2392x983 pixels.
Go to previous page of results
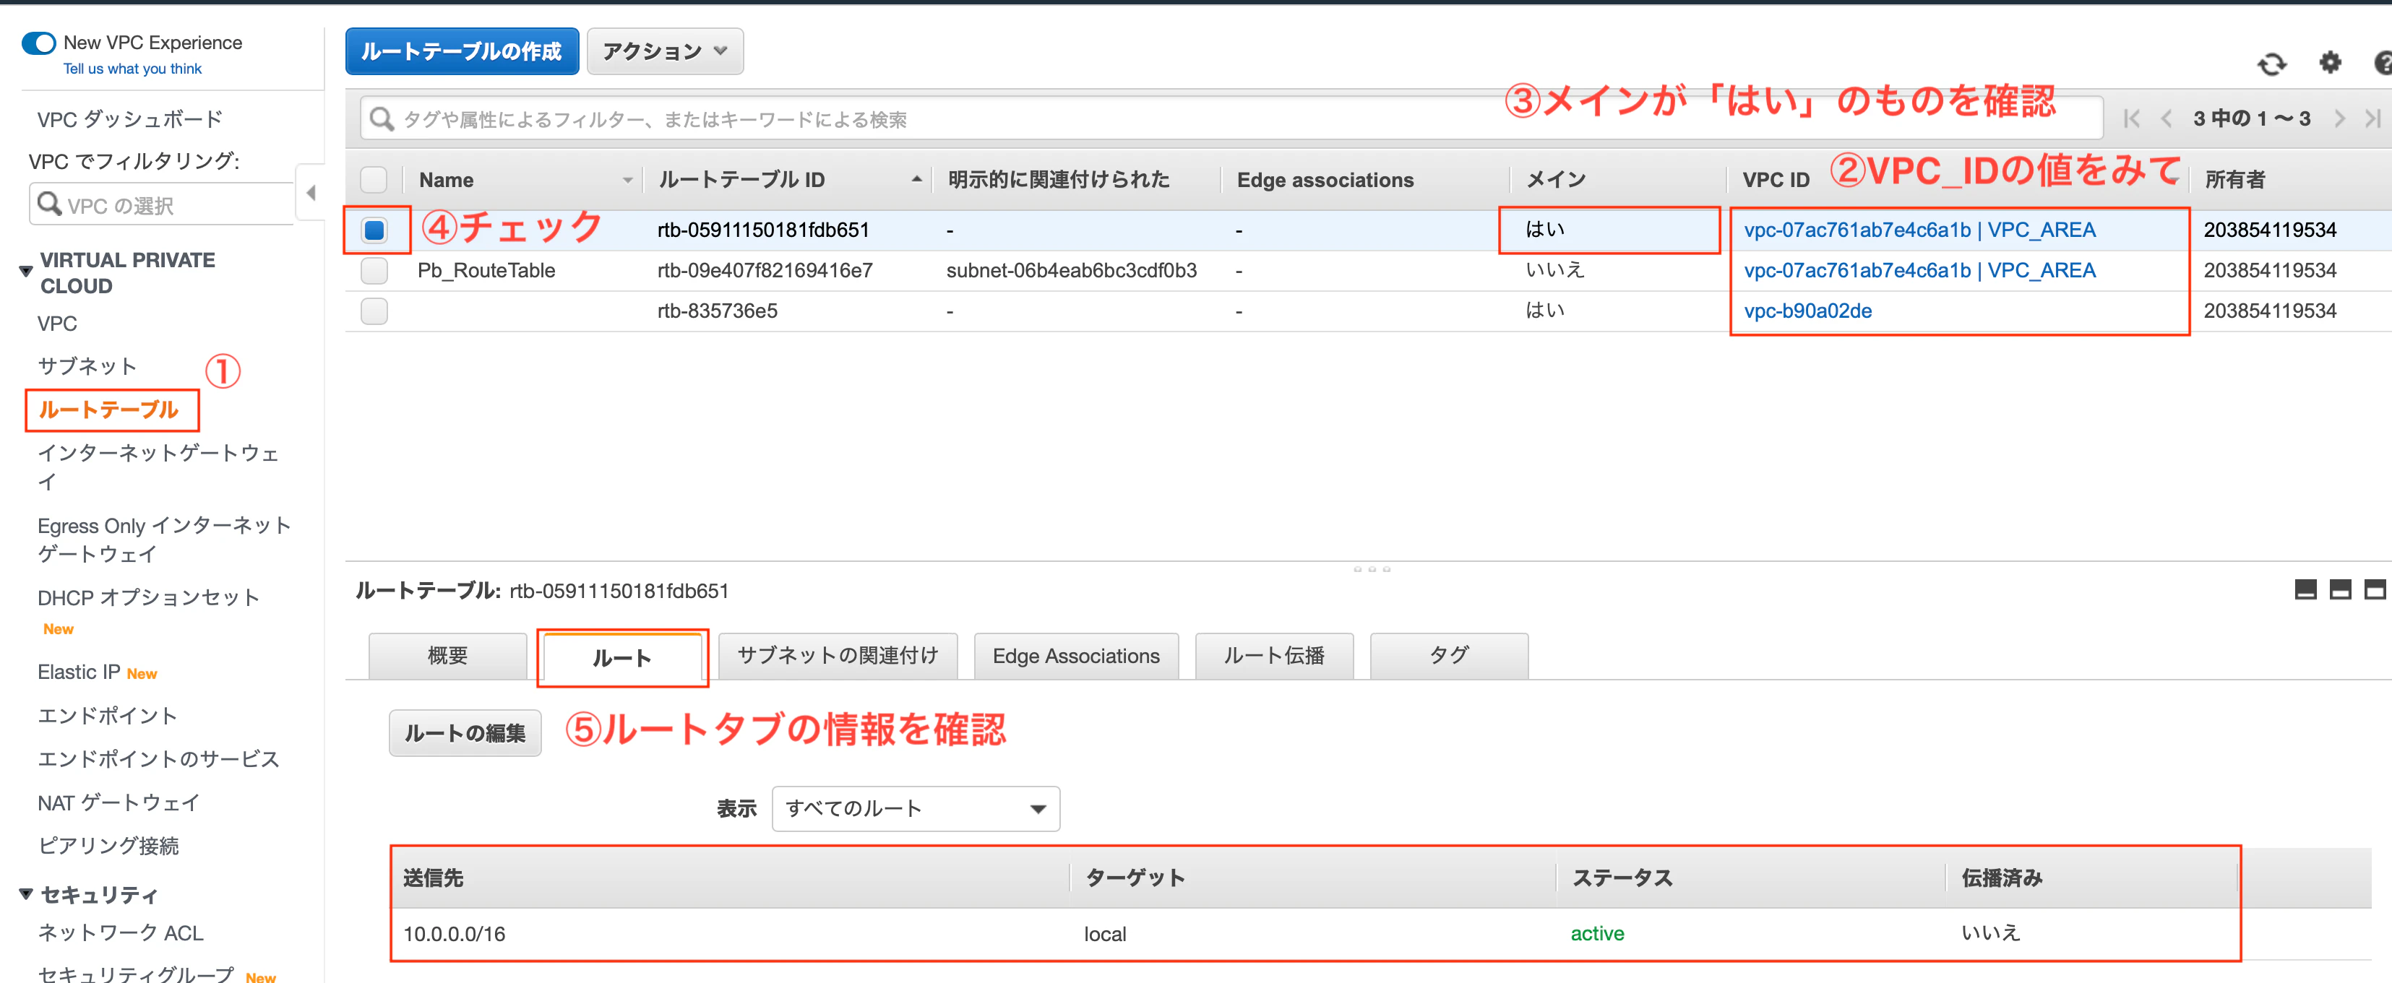[2167, 119]
